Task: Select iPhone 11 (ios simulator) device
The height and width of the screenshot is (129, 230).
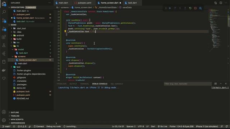Action: pyautogui.click(x=207, y=126)
